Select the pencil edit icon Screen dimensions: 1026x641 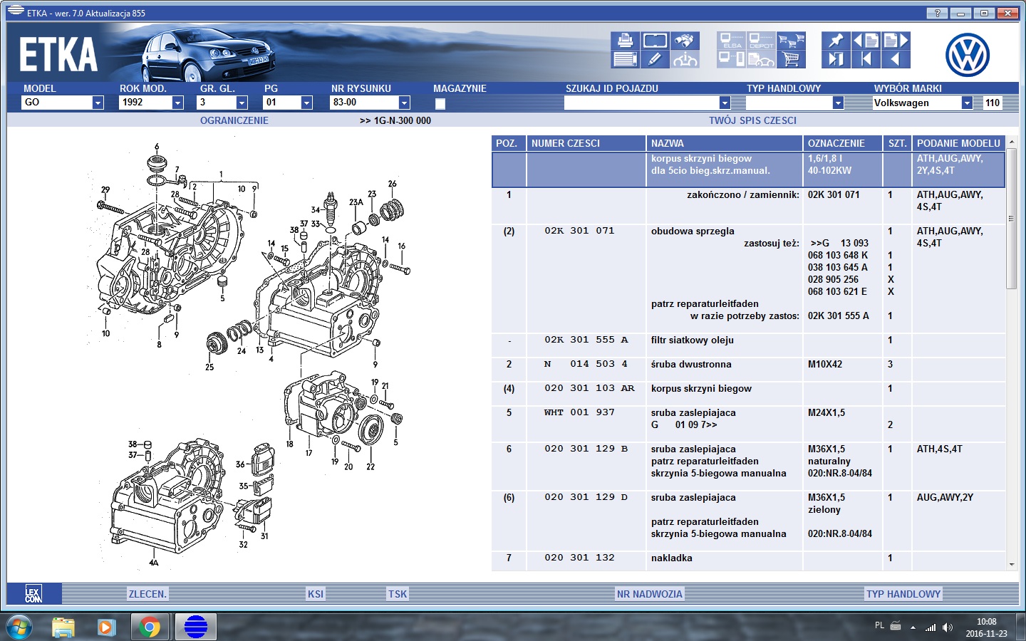pyautogui.click(x=655, y=59)
